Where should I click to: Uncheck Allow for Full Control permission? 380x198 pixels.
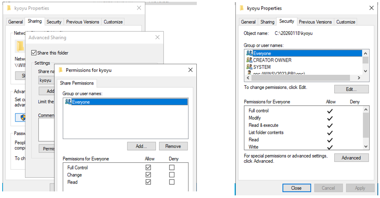(148, 168)
